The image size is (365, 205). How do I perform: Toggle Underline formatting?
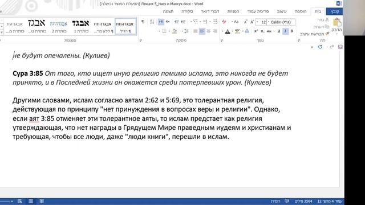(x=279, y=31)
